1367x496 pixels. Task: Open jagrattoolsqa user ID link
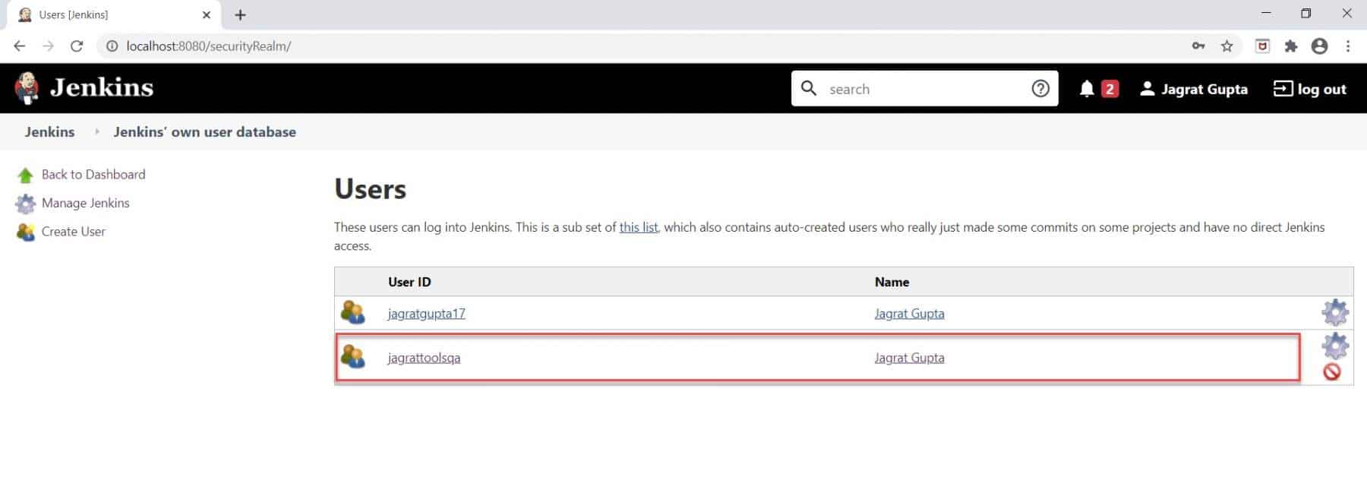point(424,358)
